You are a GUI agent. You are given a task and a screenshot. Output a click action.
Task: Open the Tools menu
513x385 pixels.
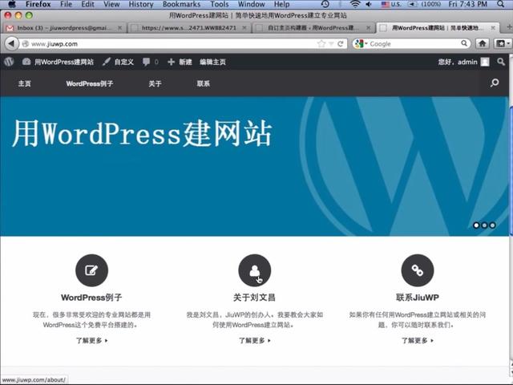coord(219,4)
